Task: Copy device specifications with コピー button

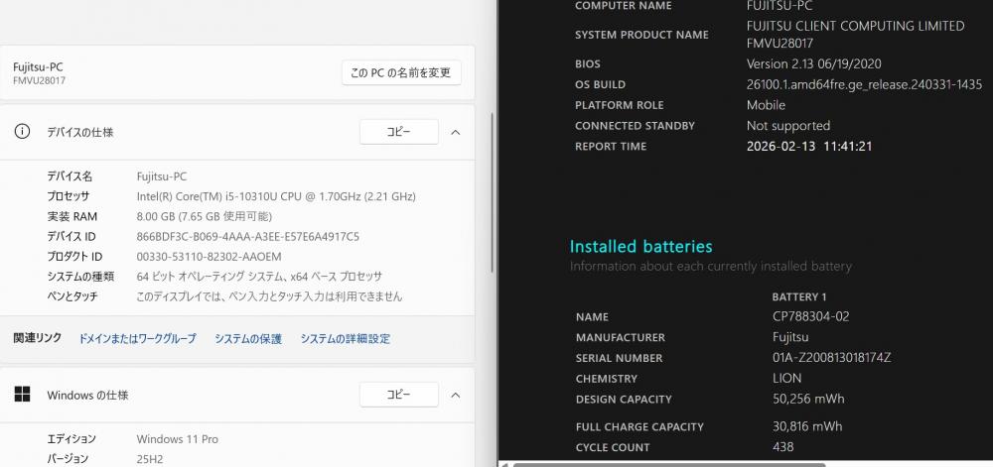Action: click(x=399, y=132)
